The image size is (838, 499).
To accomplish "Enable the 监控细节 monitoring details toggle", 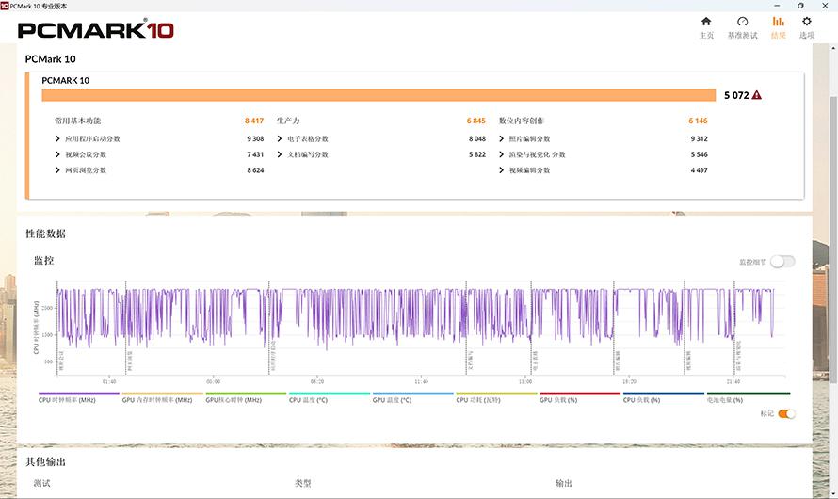I will (782, 261).
